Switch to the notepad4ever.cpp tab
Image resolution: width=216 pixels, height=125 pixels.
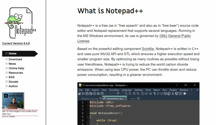(x=114, y=98)
